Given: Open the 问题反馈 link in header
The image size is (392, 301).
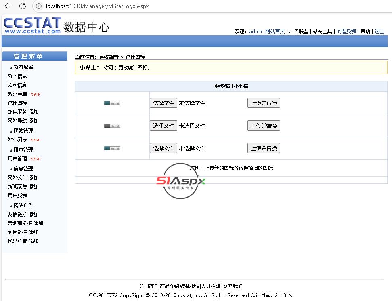Looking at the screenshot, I should pyautogui.click(x=346, y=32).
